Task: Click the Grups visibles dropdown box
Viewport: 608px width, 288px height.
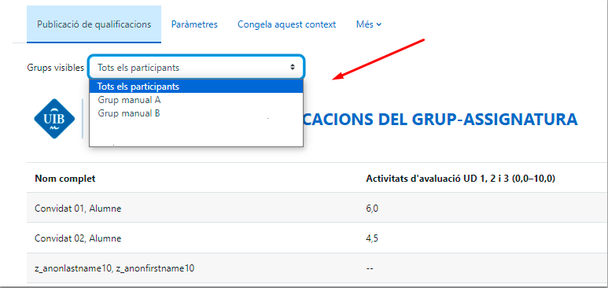Action: [196, 67]
